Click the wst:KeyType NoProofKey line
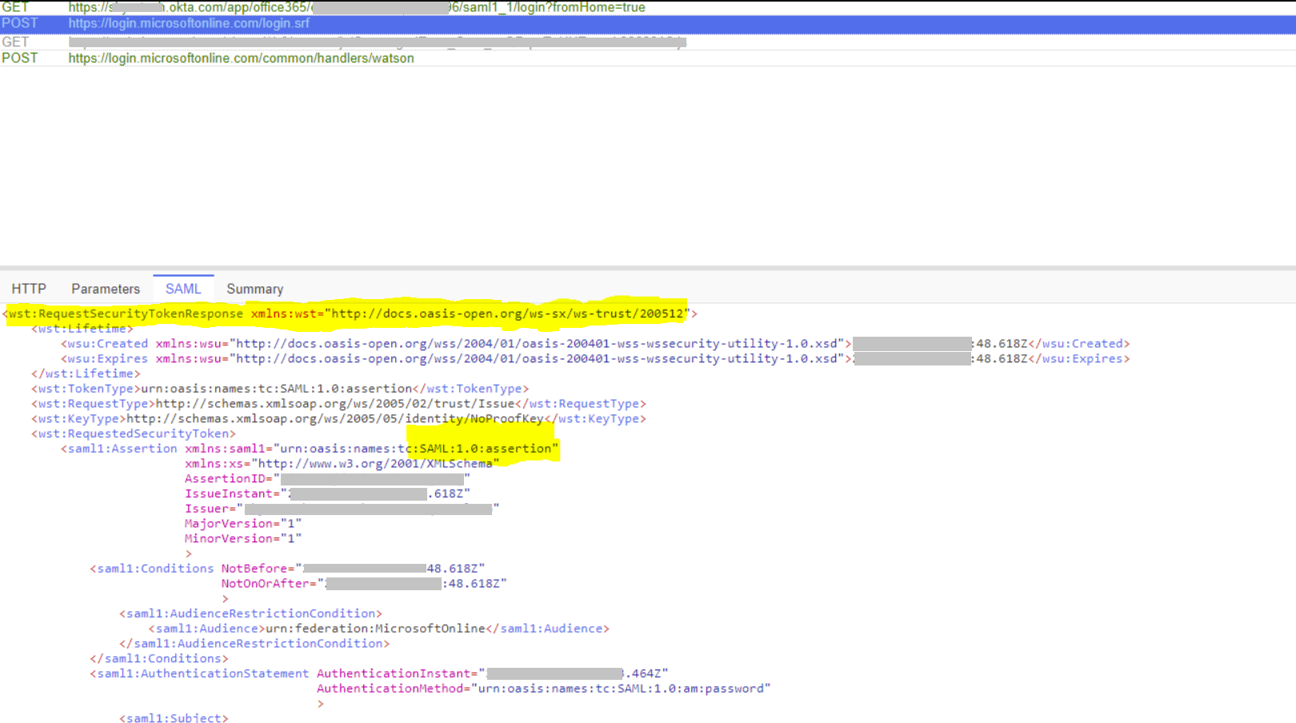Viewport: 1296px width, 723px height. [338, 419]
